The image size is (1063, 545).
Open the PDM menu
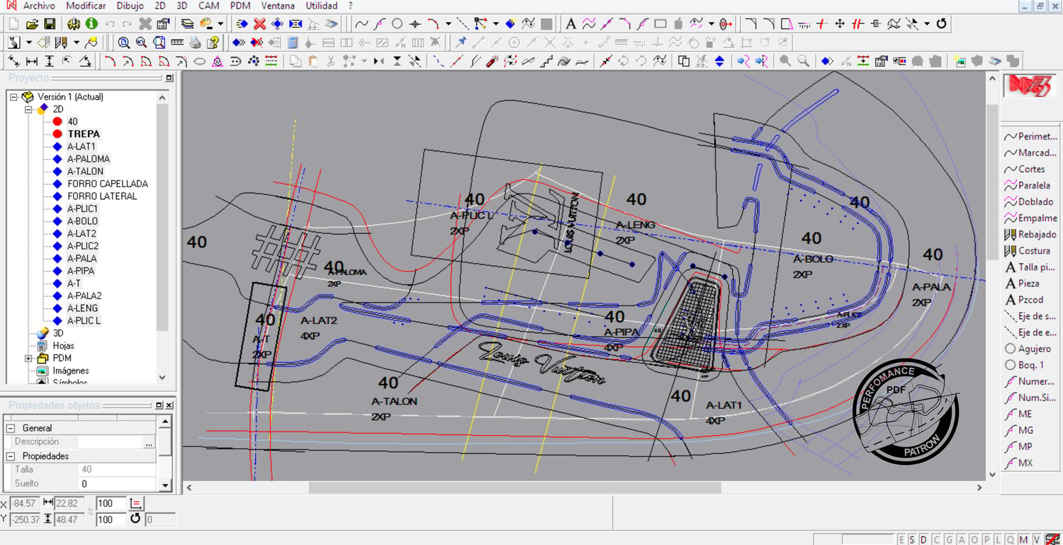coord(240,6)
